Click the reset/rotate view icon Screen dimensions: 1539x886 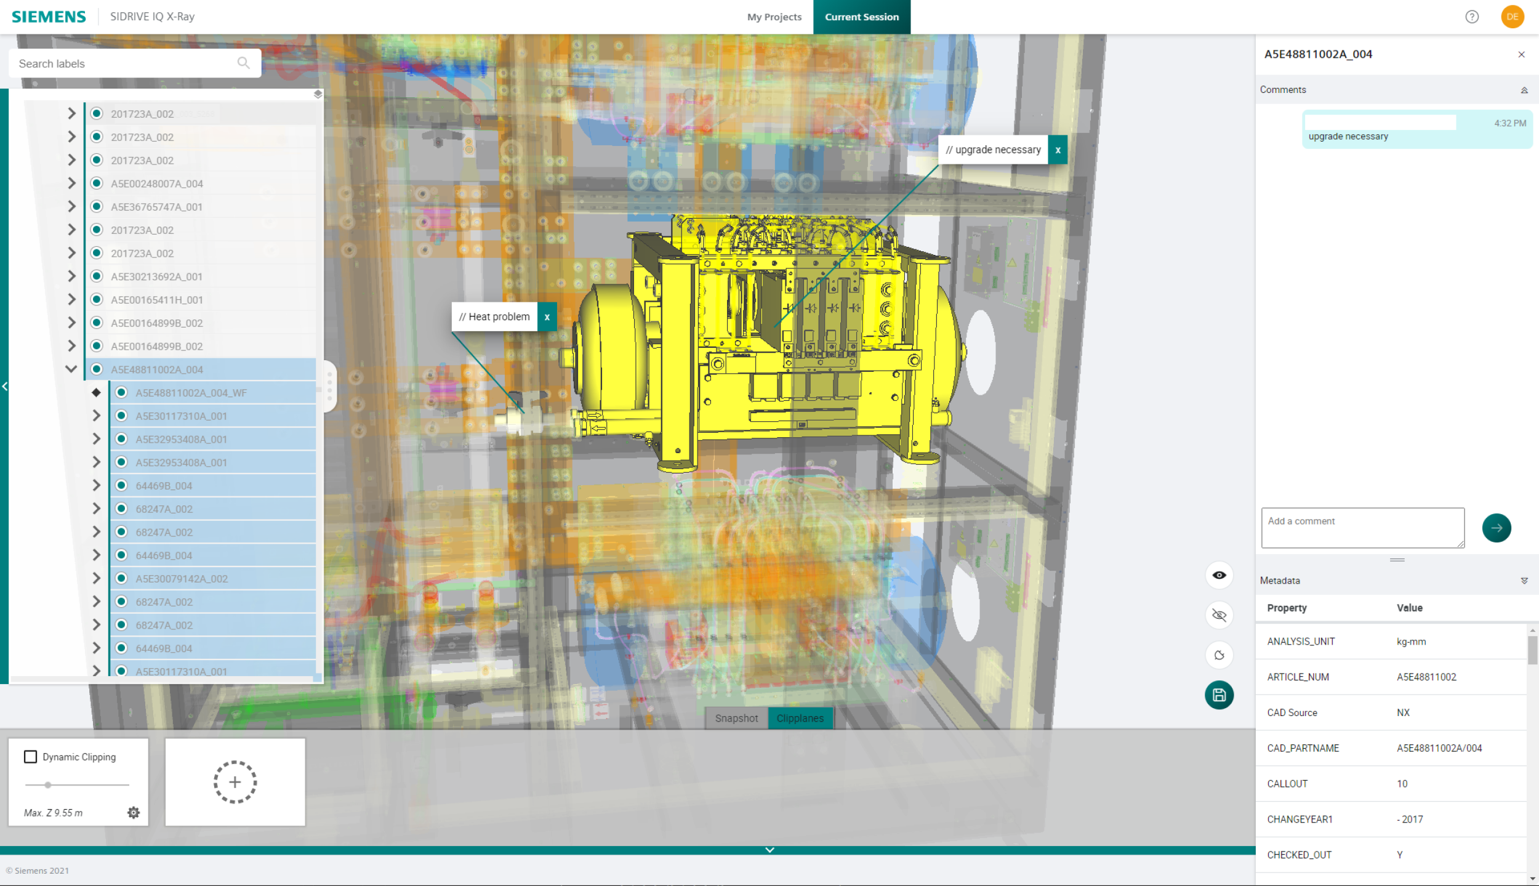click(1219, 655)
